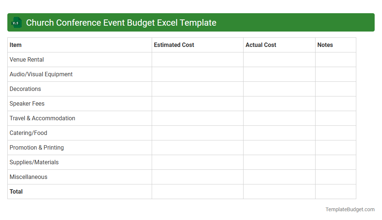Select the Travel & Accommodation row
Viewport: 382px width, 220px height.
click(x=42, y=118)
